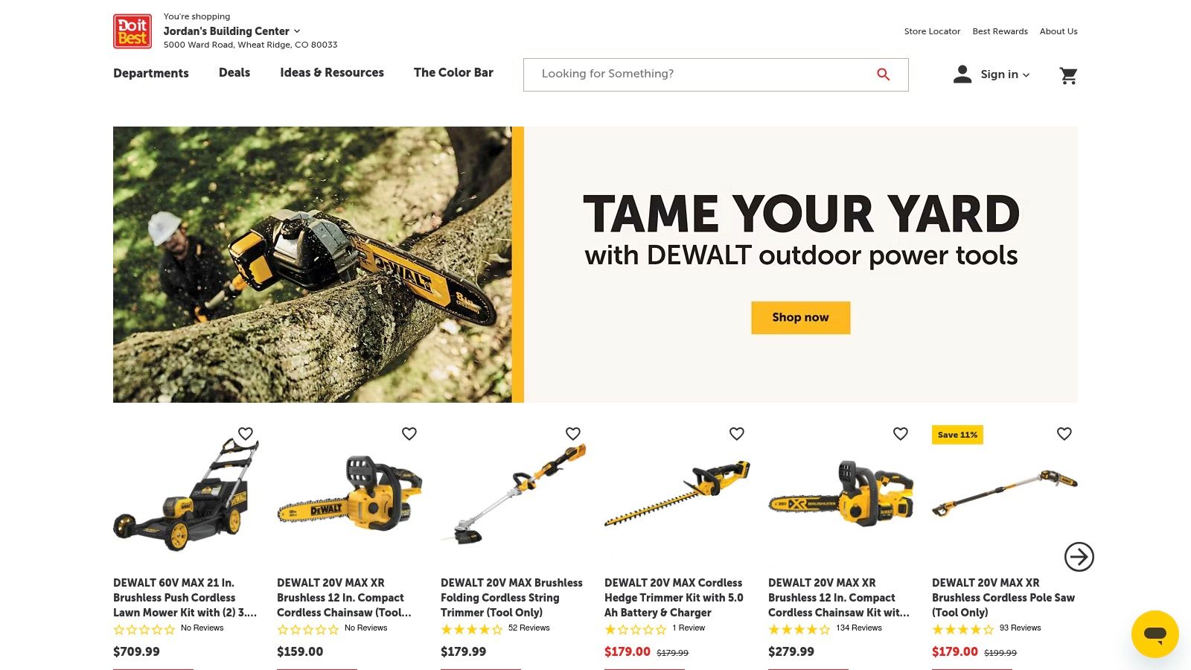The height and width of the screenshot is (670, 1191).
Task: Advance product carousel with arrow button
Action: (1079, 557)
